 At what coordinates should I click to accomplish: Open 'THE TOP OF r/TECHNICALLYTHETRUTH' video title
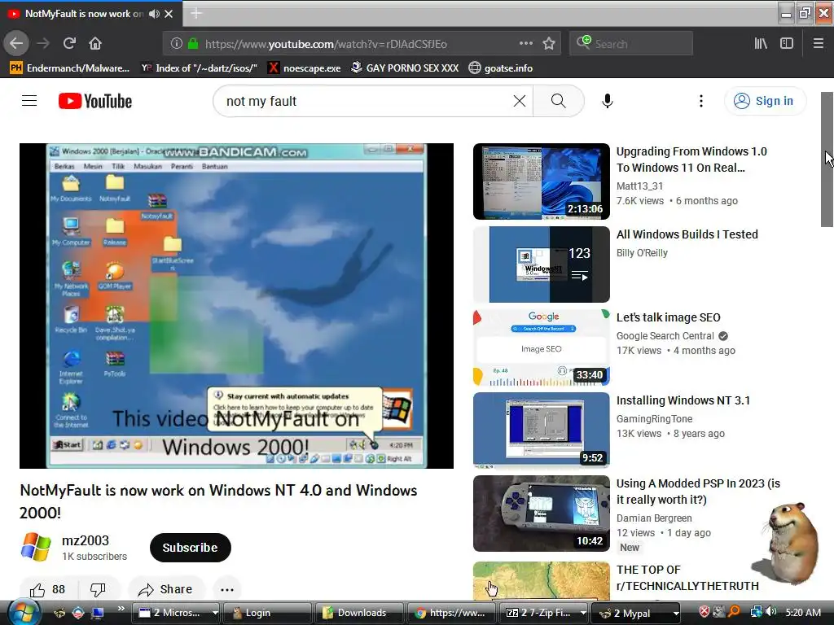coord(687,578)
